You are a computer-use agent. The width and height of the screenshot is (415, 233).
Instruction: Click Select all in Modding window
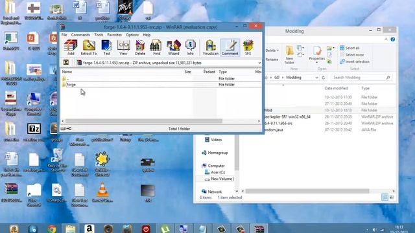(x=350, y=48)
